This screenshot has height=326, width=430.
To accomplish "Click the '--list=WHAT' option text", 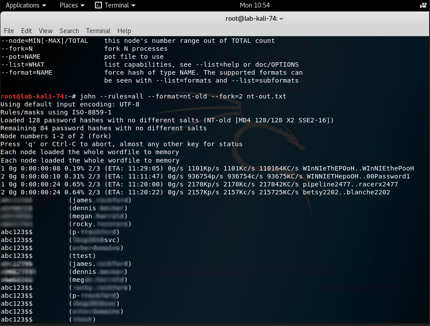I will pyautogui.click(x=23, y=64).
